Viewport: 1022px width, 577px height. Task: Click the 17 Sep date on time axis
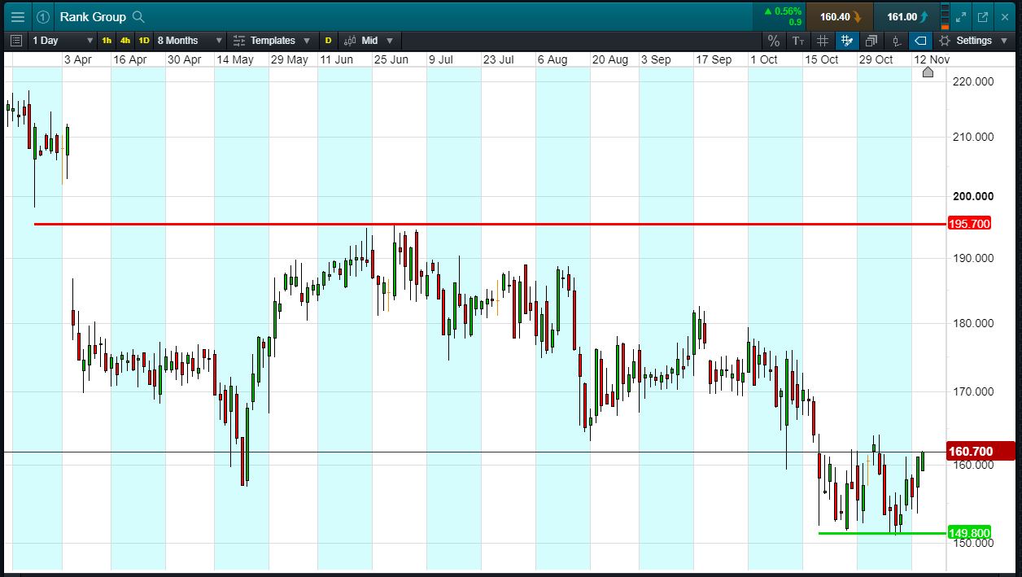tap(713, 59)
